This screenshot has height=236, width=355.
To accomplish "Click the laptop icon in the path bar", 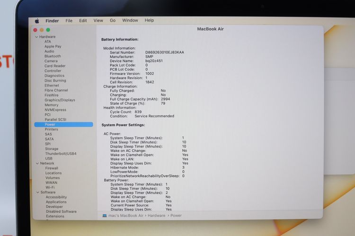I will click(x=105, y=216).
